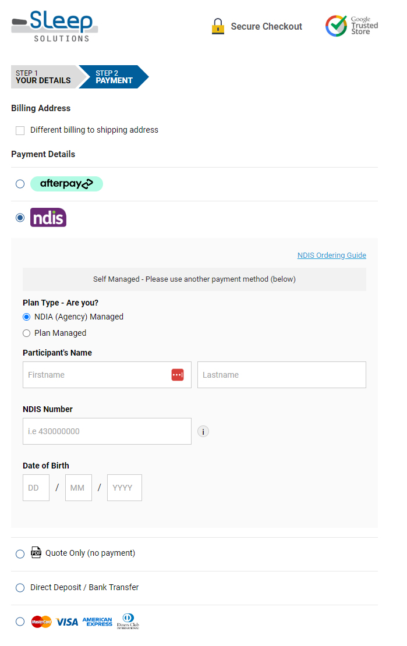Open the NDIS Ordering Guide
Screen dimensions: 407x646
click(x=331, y=255)
